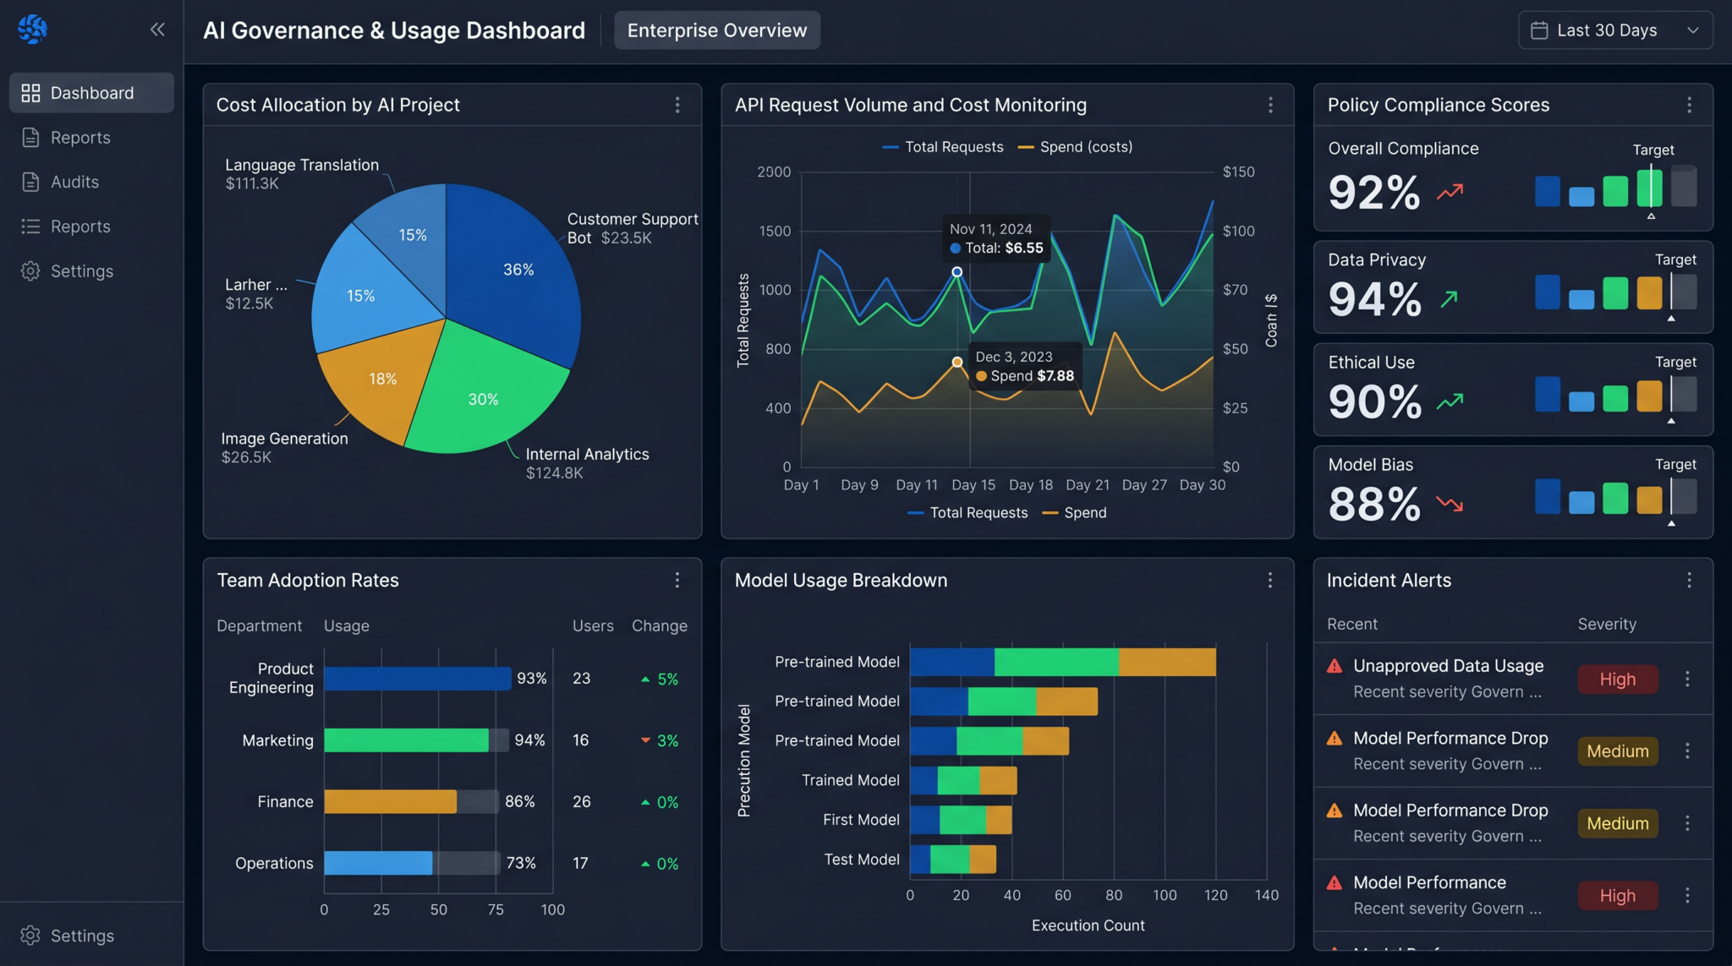Click the Model Bias 88% score

coord(1374,505)
